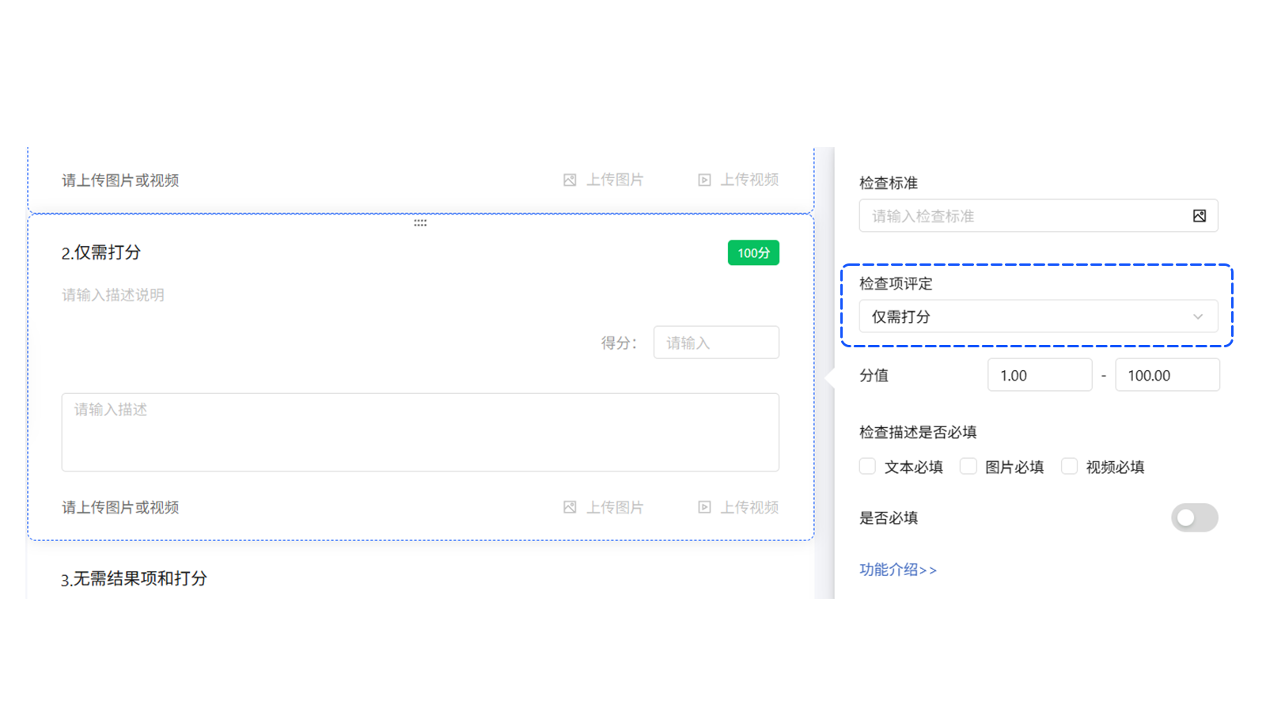Check the 视频必填 checkbox
This screenshot has width=1266, height=712.
(x=1069, y=466)
